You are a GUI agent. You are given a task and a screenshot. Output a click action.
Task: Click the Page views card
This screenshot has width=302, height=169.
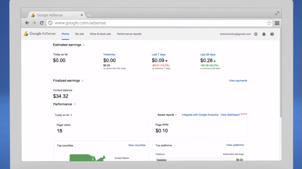tap(101, 128)
